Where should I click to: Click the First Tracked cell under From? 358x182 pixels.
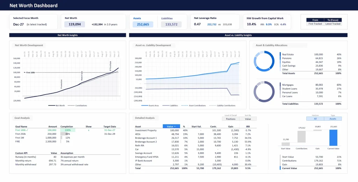pos(315,24)
